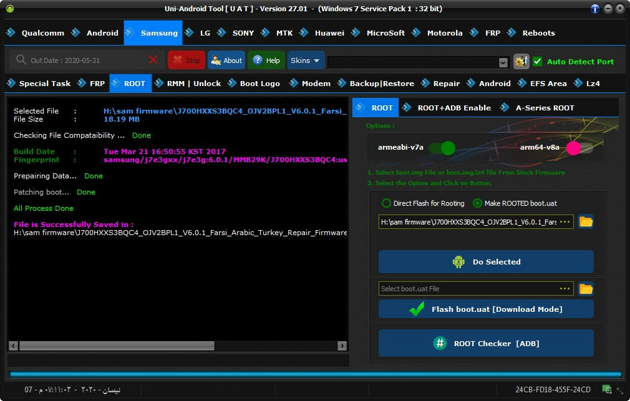This screenshot has height=401, width=630.
Task: Open the SONY tab
Action: coord(235,33)
